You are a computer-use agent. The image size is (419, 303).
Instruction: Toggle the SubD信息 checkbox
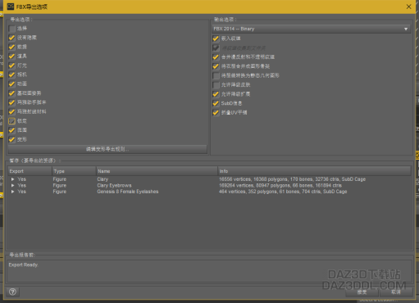216,103
